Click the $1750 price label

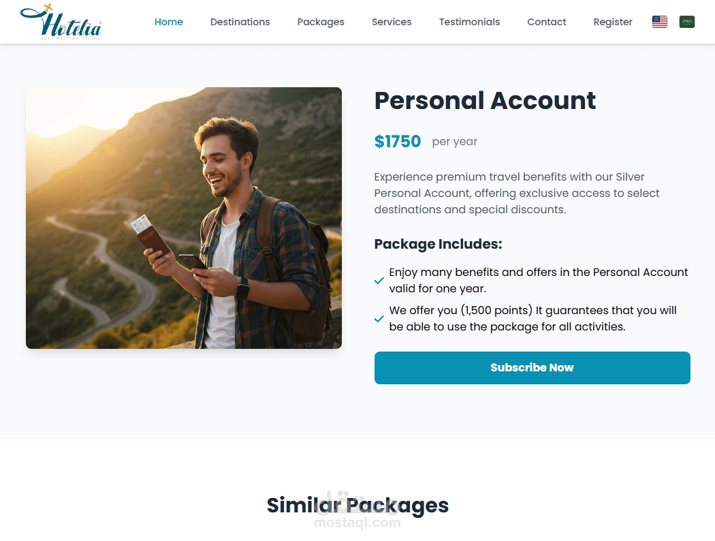(x=397, y=142)
